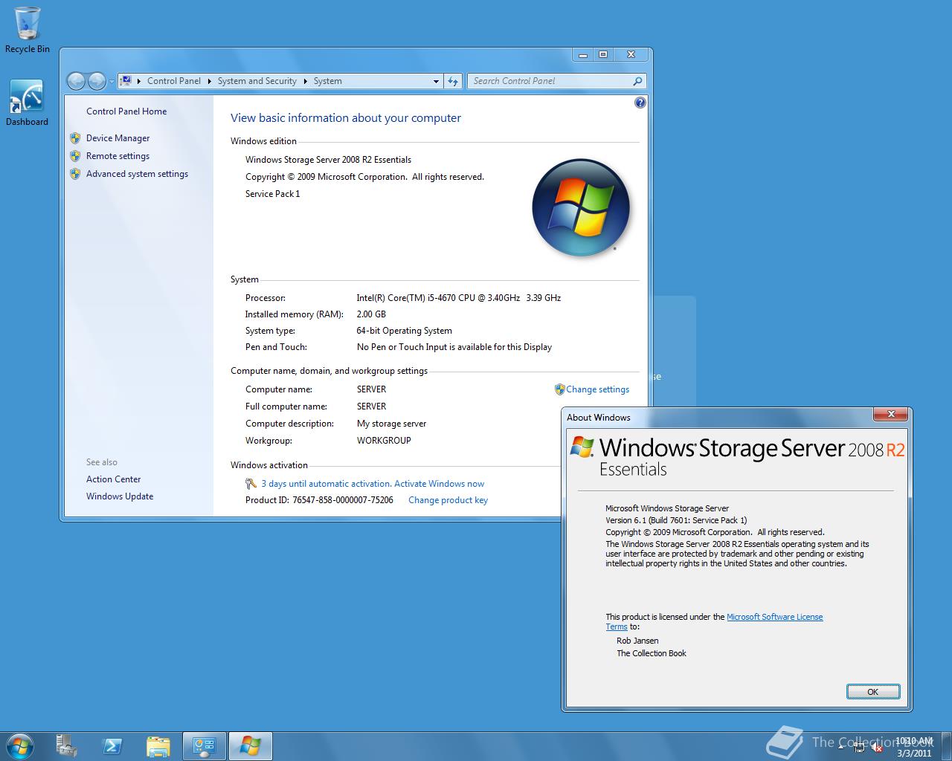
Task: Open Server Manager from the taskbar
Action: pyautogui.click(x=66, y=745)
